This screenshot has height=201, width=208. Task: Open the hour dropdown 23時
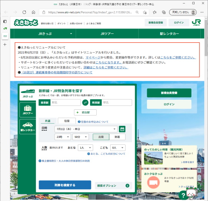(63, 137)
